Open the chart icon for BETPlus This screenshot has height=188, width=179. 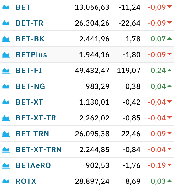pos(6,55)
